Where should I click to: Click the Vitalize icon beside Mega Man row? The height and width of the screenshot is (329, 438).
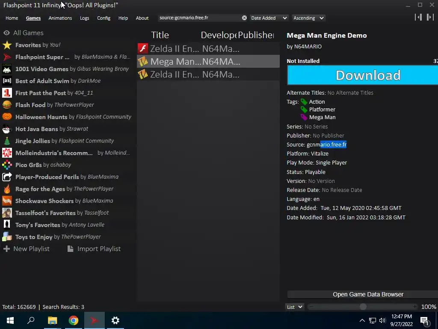tap(143, 61)
